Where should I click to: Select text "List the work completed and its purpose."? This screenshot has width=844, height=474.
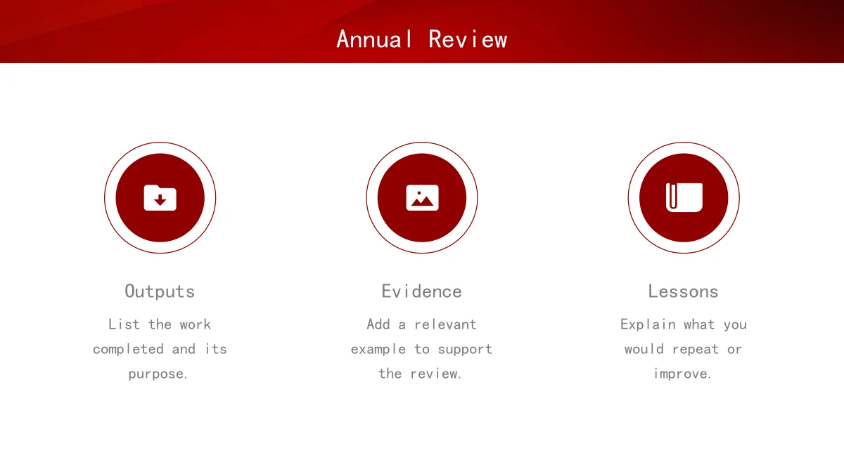coord(160,349)
